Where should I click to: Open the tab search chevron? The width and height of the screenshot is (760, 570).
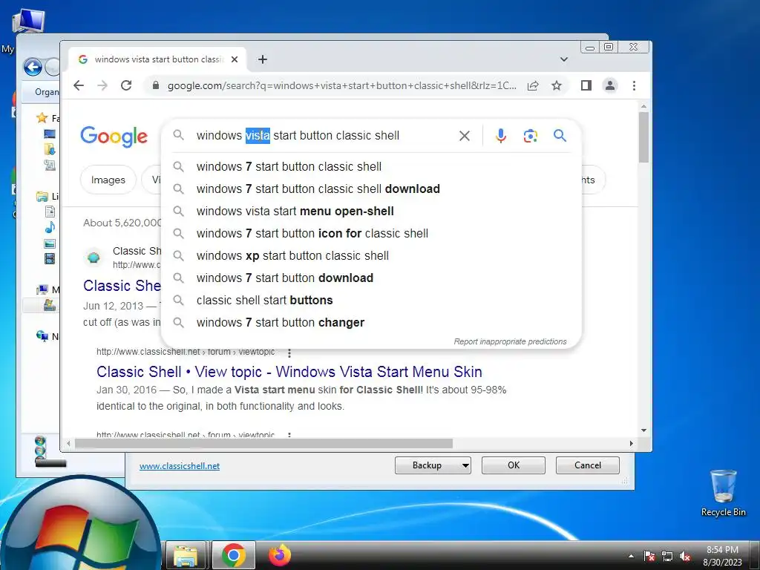[564, 59]
